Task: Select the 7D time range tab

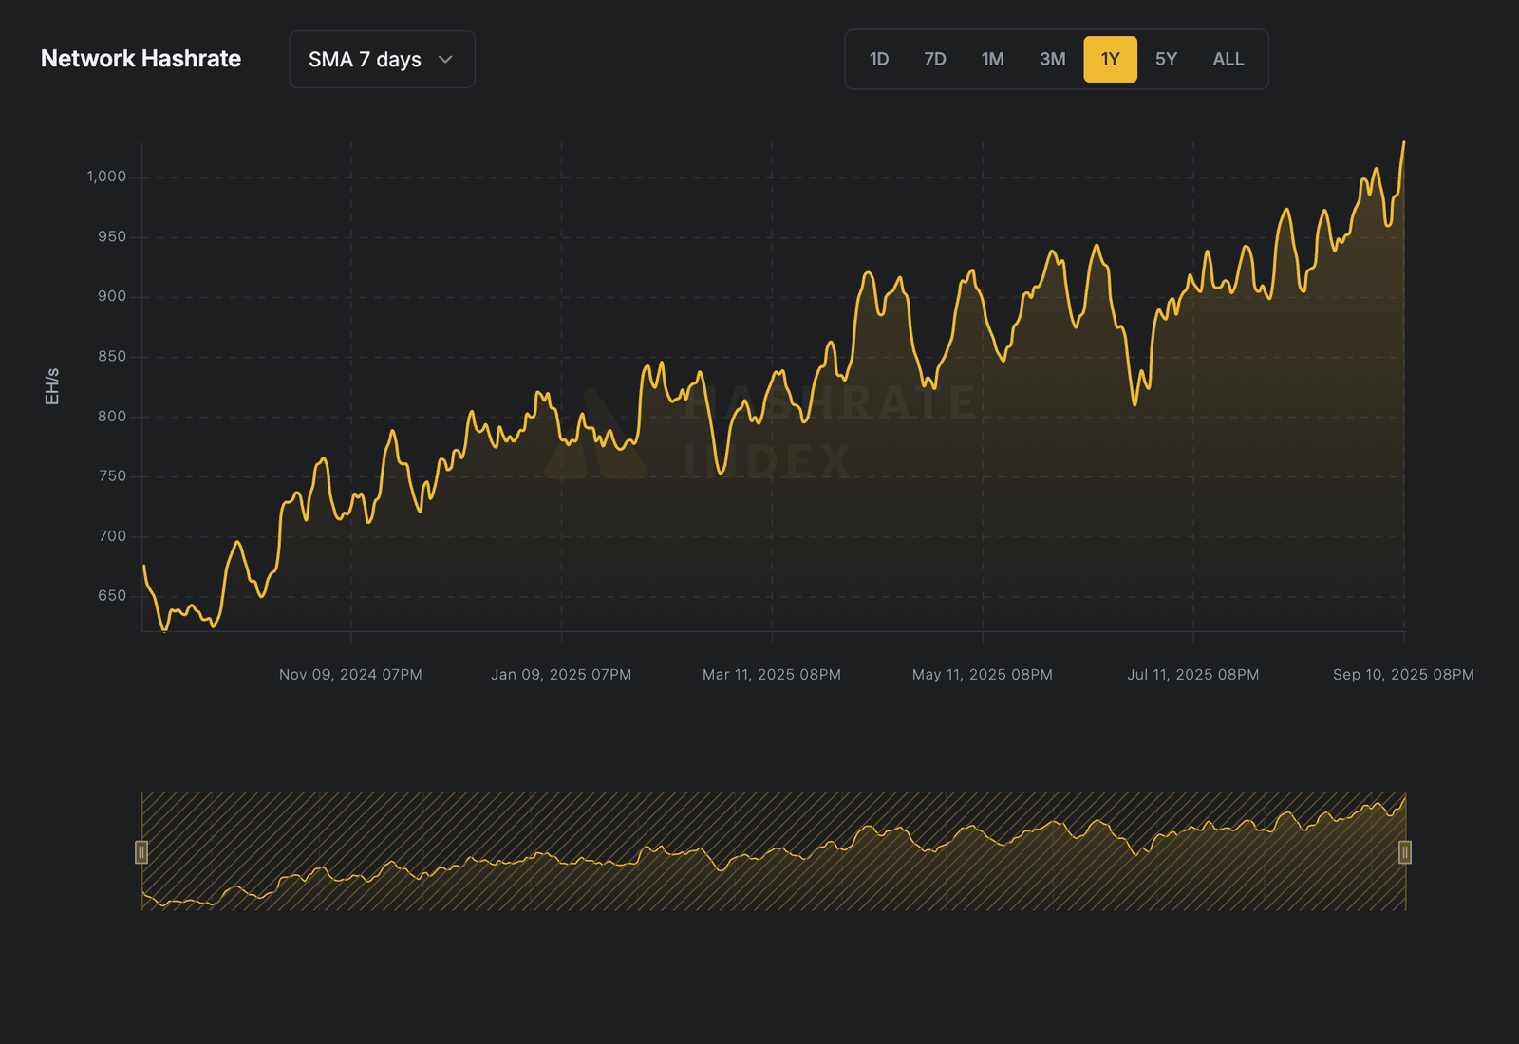Action: click(x=935, y=59)
